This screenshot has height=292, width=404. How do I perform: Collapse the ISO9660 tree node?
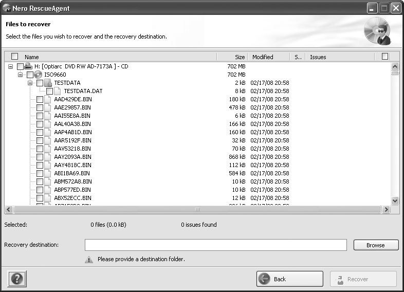(x=21, y=75)
